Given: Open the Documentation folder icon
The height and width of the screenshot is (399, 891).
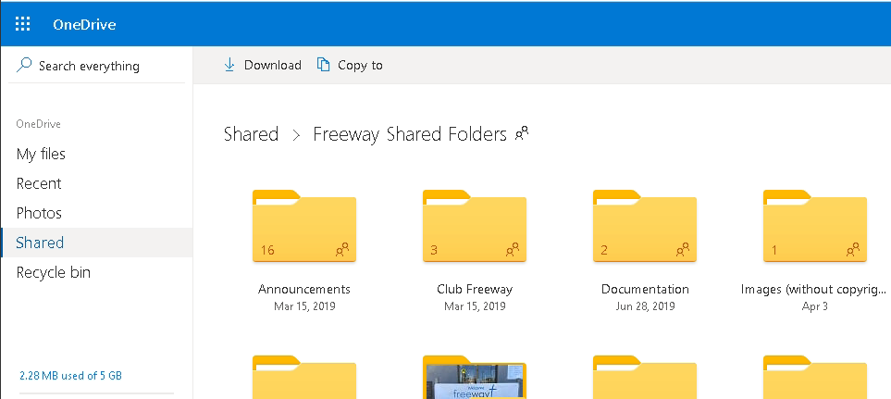Looking at the screenshot, I should (644, 227).
